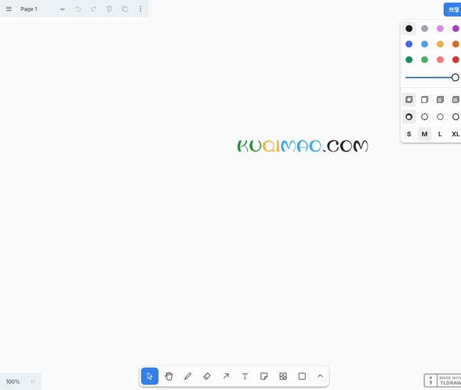Activate the Image asset tool
The height and width of the screenshot is (390, 461).
283,376
